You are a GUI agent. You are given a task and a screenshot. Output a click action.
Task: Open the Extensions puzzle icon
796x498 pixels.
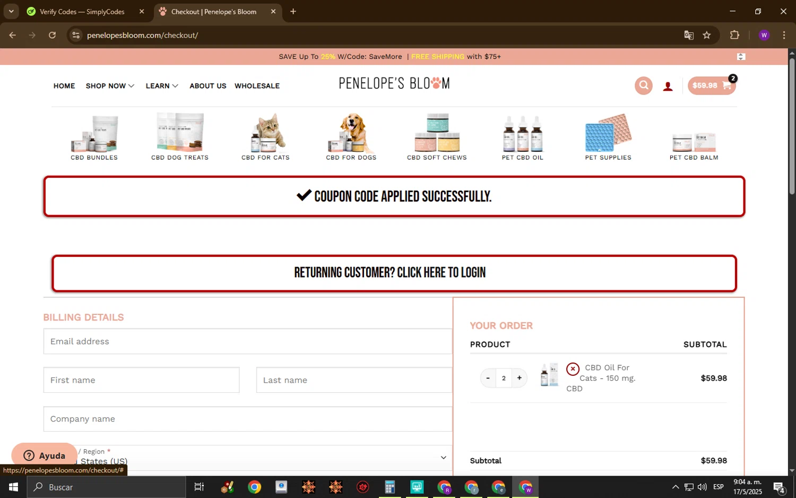click(x=734, y=35)
